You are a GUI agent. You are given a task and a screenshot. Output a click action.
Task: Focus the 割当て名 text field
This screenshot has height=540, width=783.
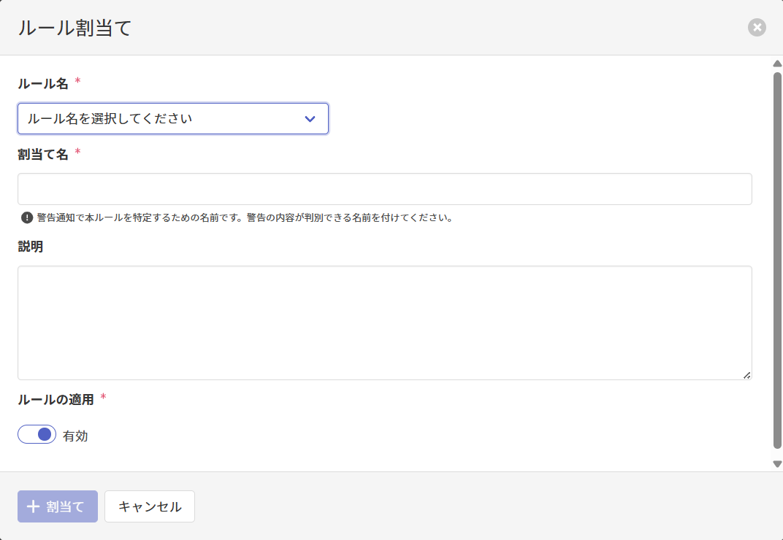(x=384, y=189)
